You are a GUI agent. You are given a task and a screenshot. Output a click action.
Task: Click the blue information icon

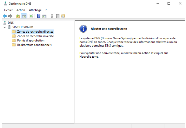point(83,29)
